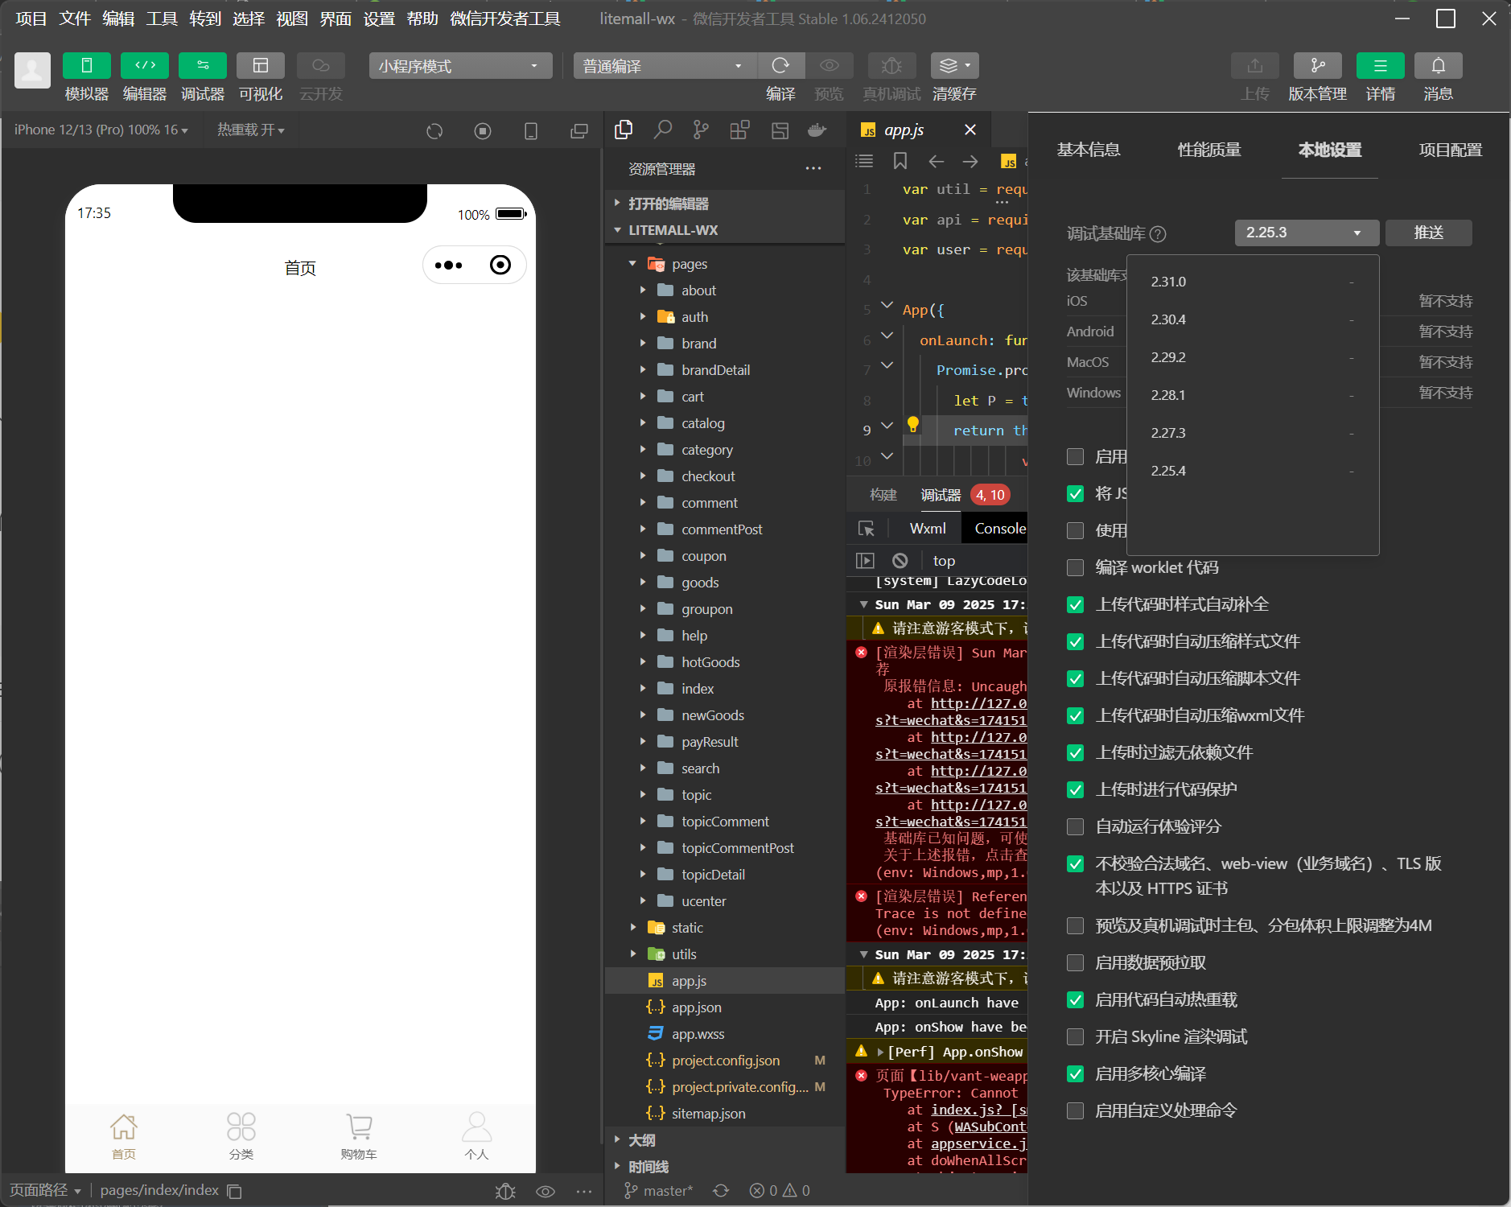Toggle the editor panel button
Viewport: 1511px width, 1207px height.
[x=145, y=66]
